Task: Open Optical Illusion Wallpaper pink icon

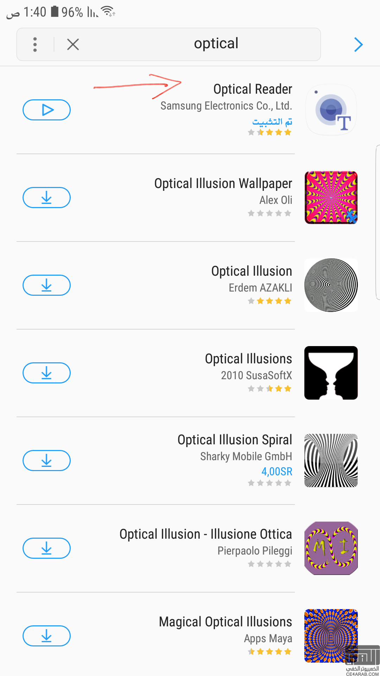Action: click(x=331, y=198)
